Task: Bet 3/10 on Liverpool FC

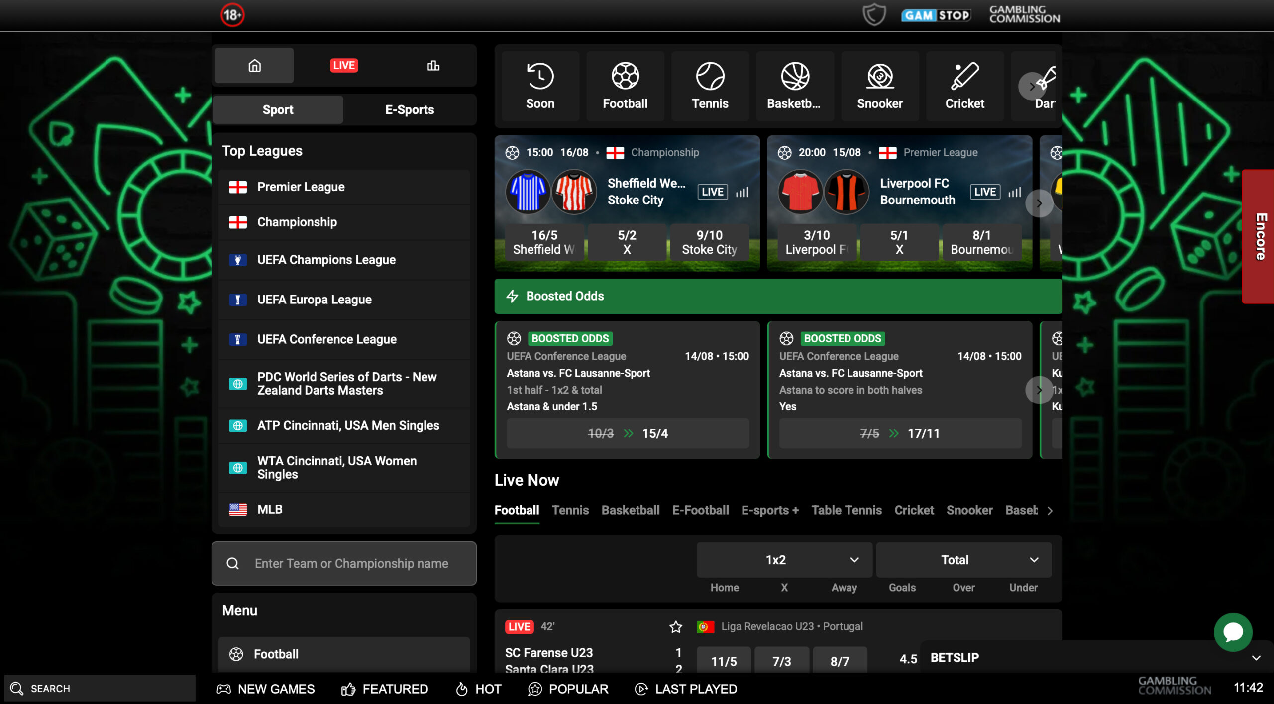Action: [x=817, y=242]
